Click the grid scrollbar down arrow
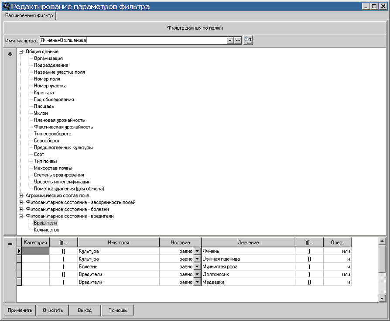This screenshot has width=390, height=321. 382,298
